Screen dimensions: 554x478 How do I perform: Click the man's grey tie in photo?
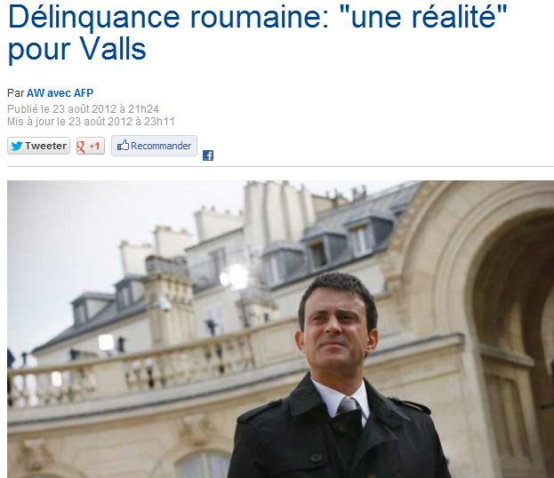(x=348, y=405)
